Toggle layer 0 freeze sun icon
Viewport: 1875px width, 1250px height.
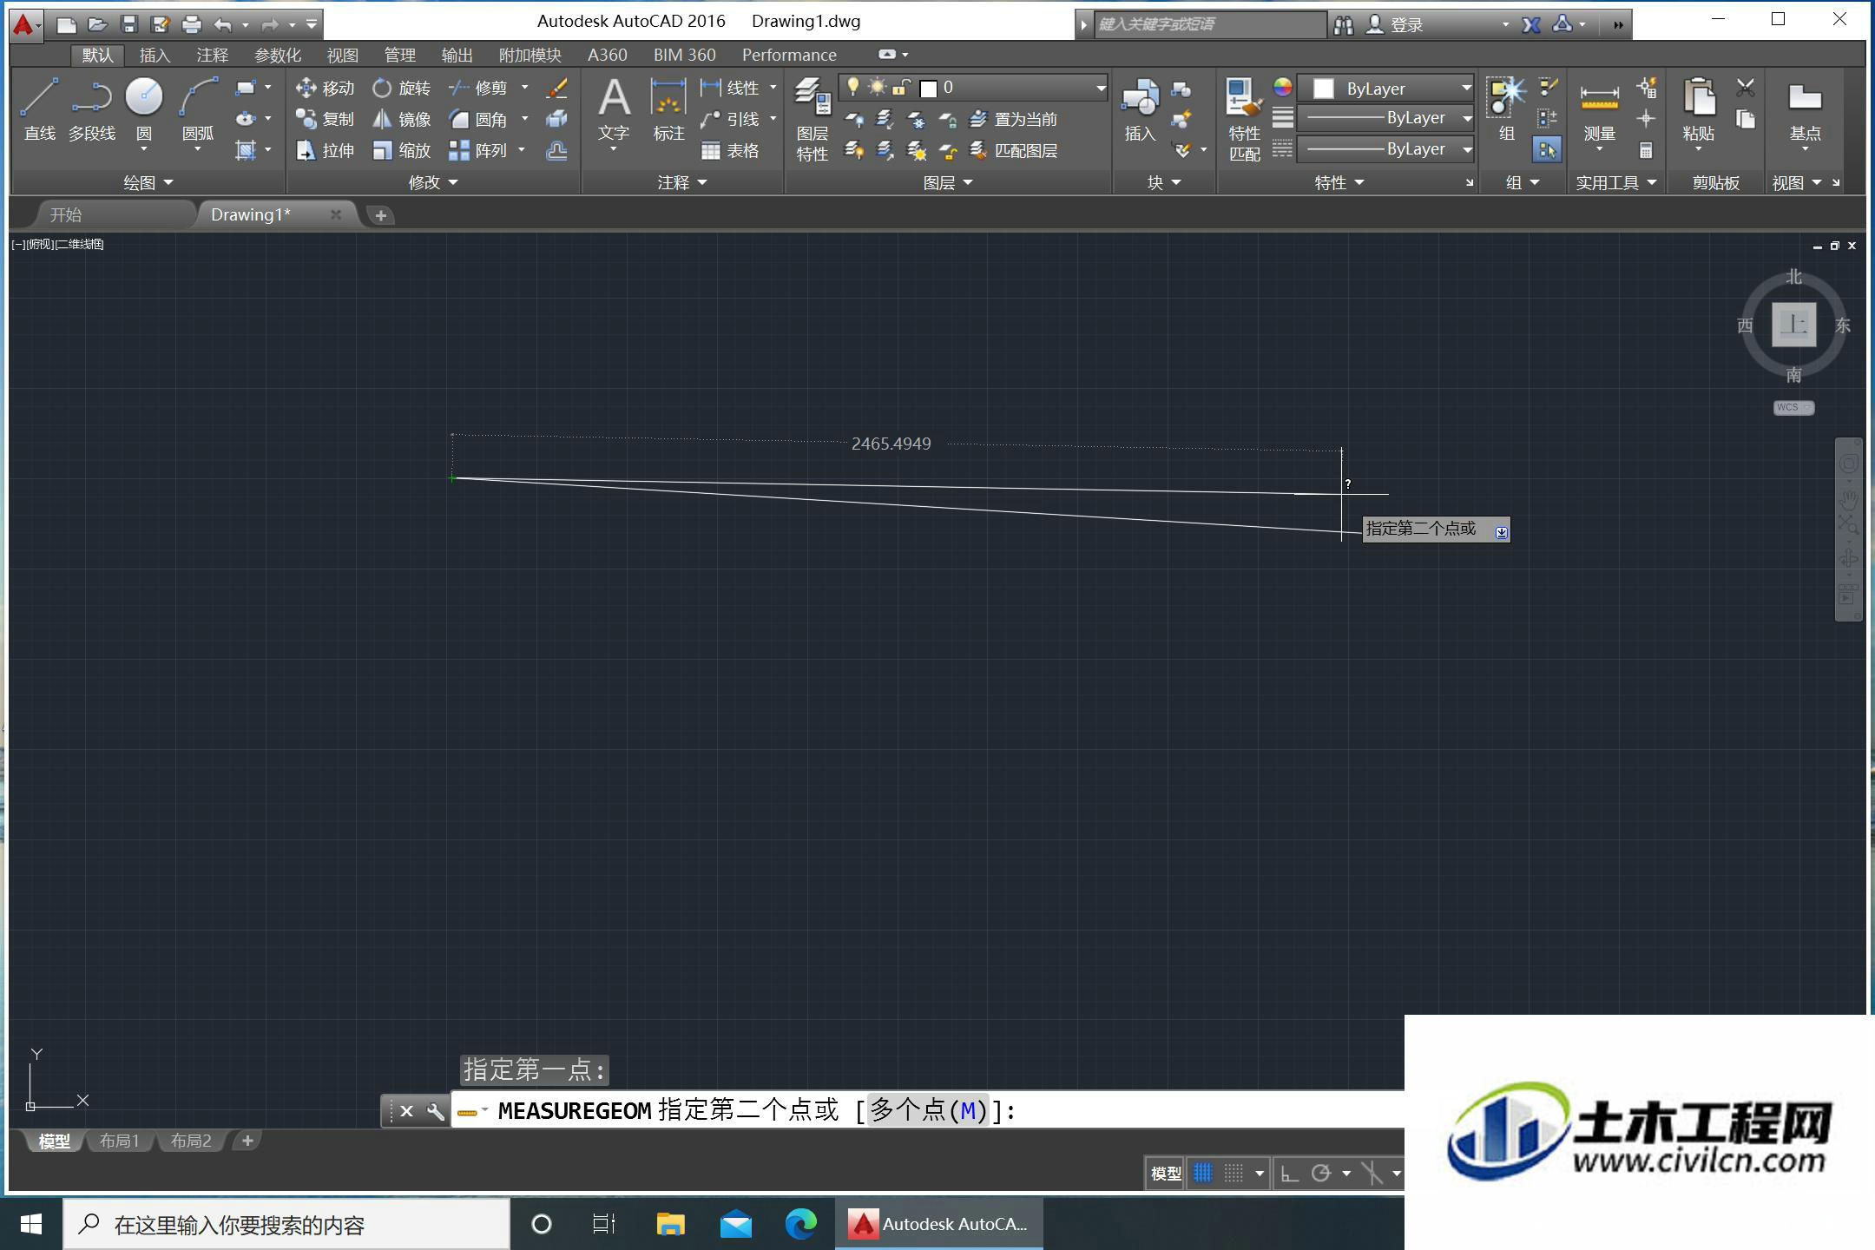[878, 87]
